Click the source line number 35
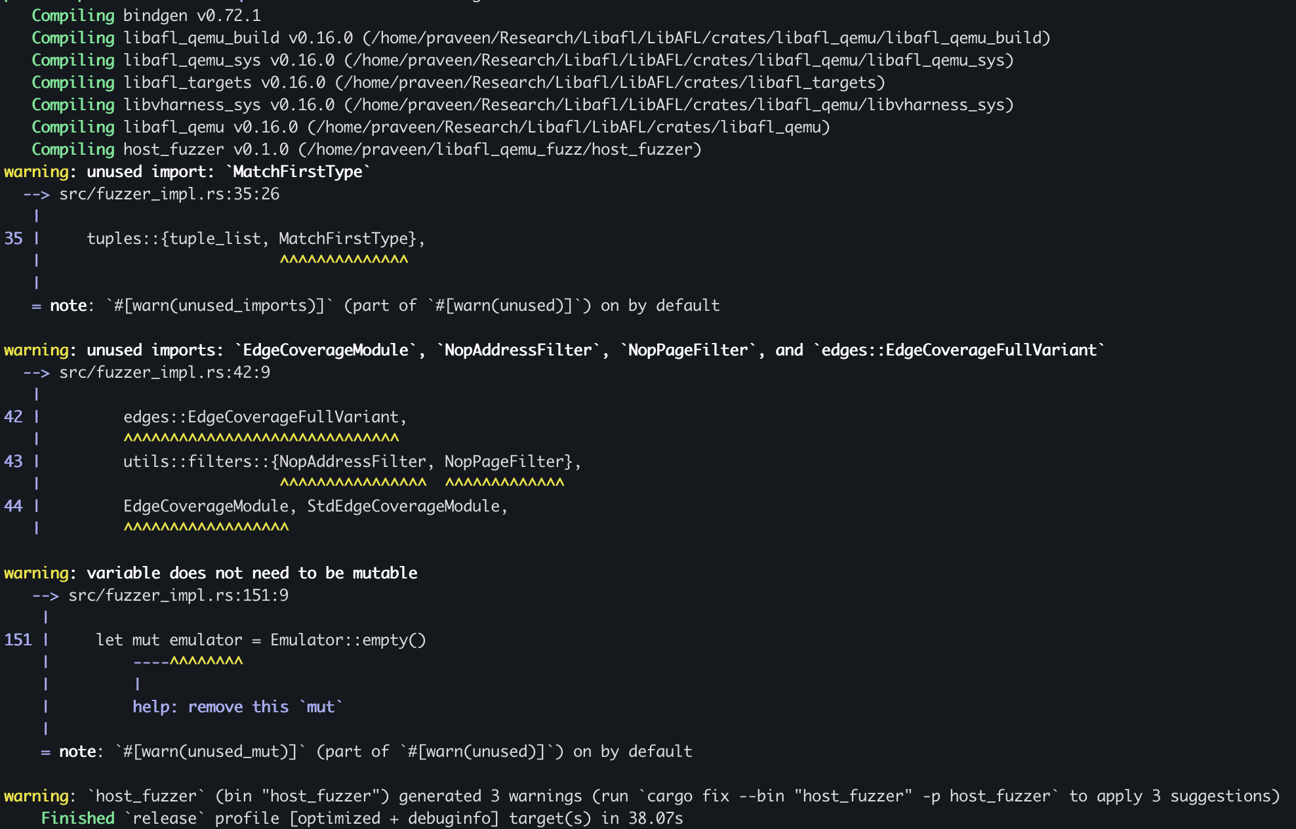 13,239
